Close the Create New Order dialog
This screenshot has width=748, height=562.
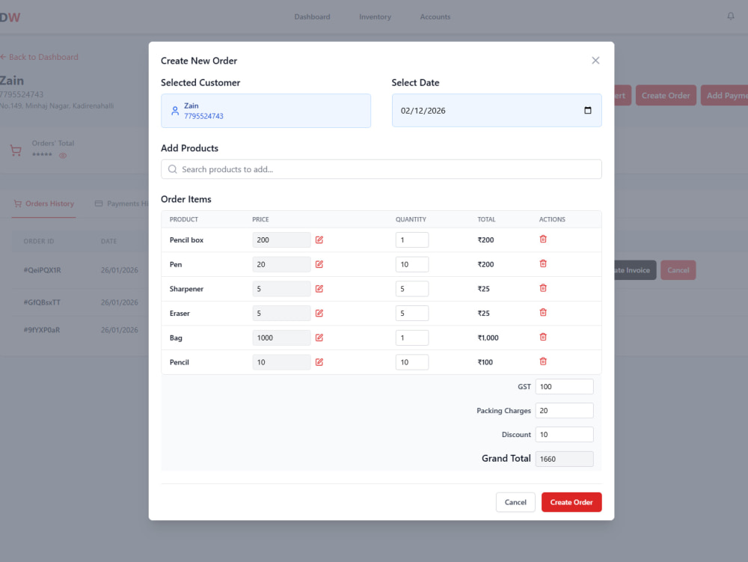click(595, 61)
